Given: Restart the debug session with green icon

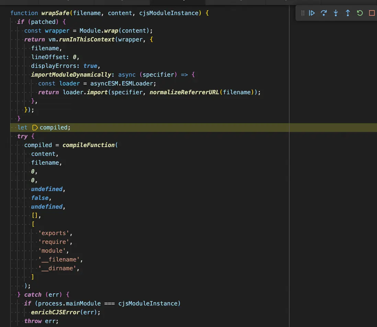Looking at the screenshot, I should pos(360,13).
